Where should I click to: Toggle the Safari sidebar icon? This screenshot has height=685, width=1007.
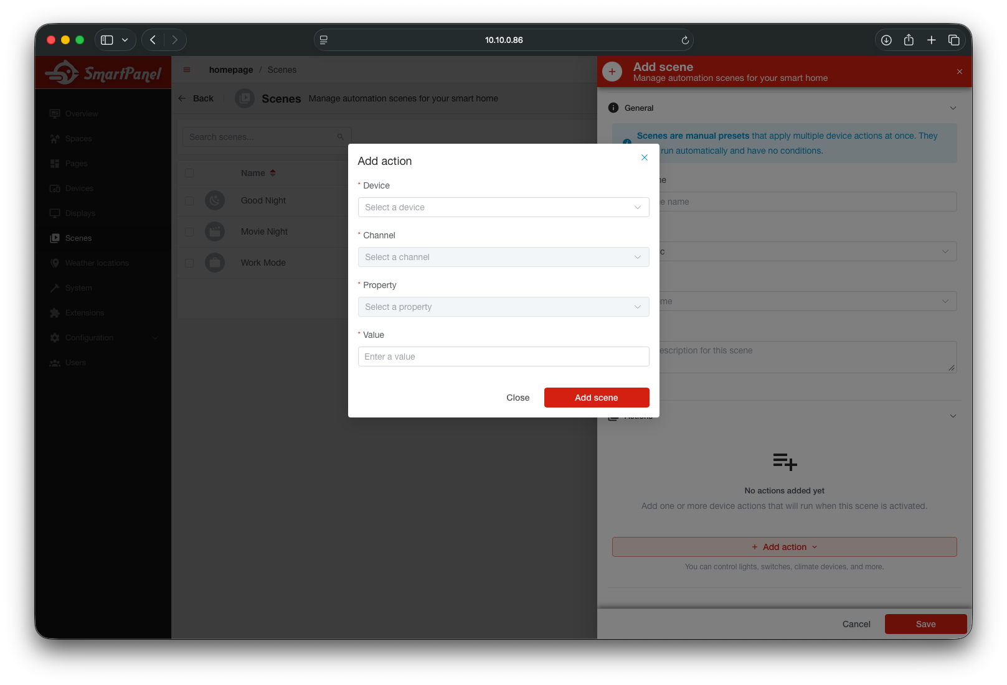pos(107,40)
